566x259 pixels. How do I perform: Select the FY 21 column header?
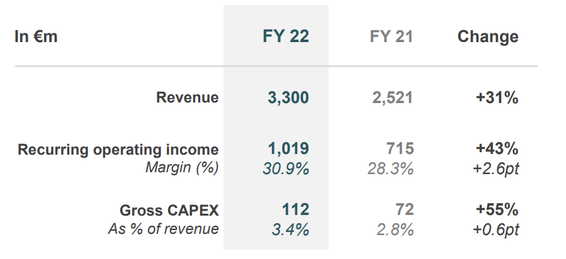coord(392,36)
